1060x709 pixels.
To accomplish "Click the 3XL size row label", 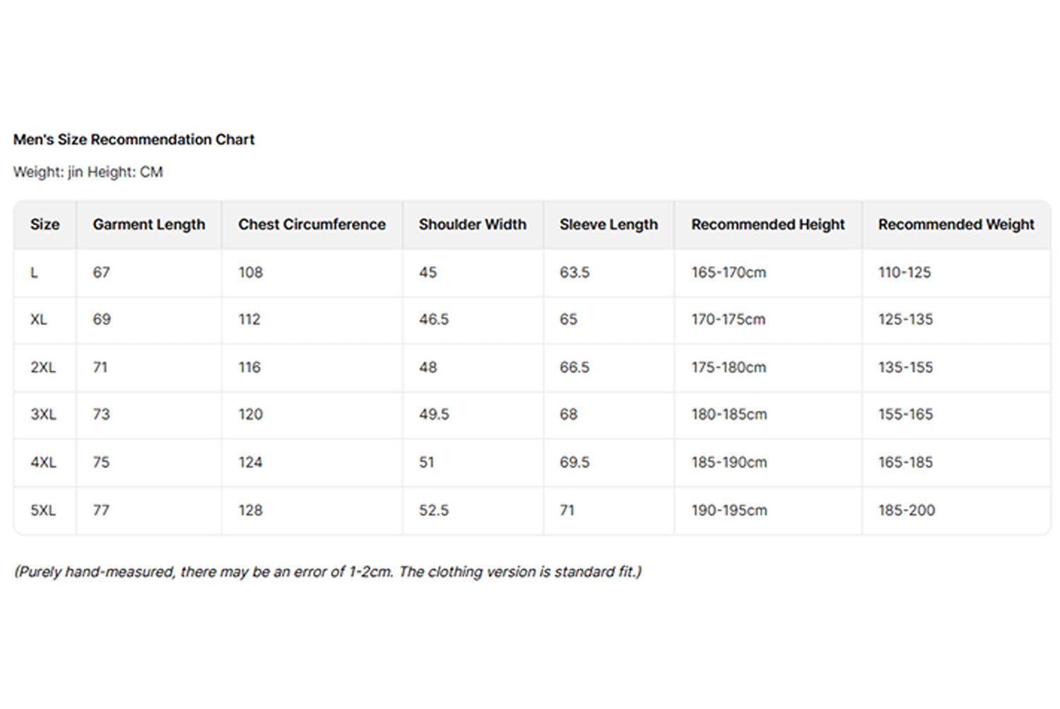I will 42,415.
